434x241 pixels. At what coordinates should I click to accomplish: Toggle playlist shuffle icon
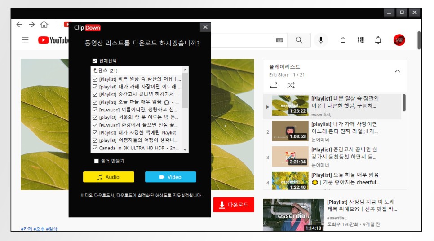coord(291,85)
